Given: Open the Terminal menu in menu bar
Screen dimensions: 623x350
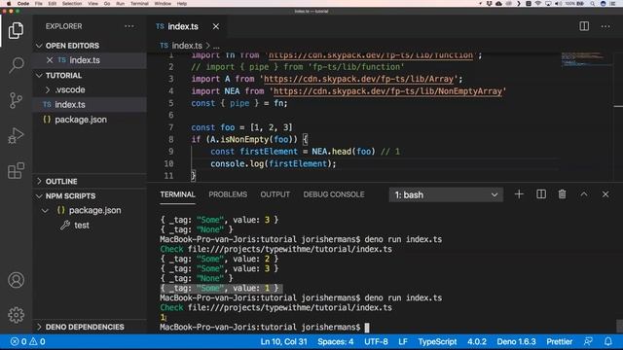Looking at the screenshot, I should [x=139, y=3].
